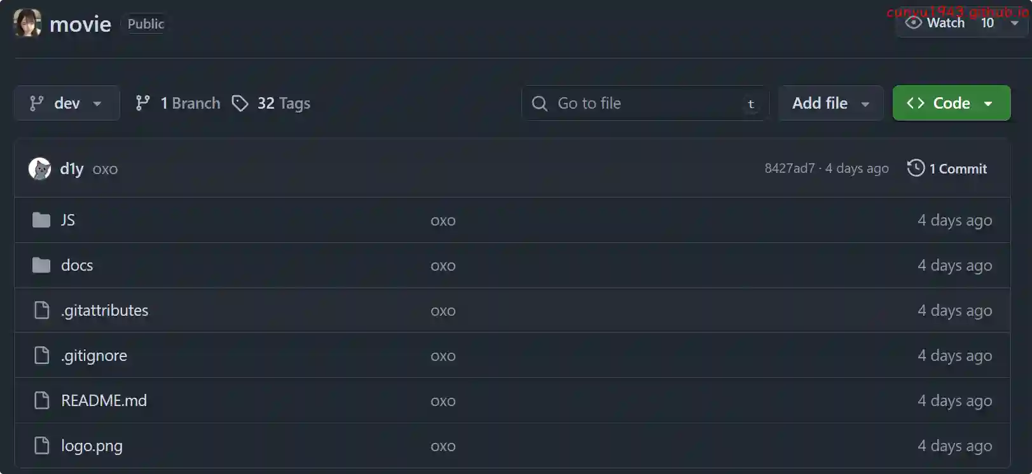Open the 32 Tags page
The width and height of the screenshot is (1032, 474).
point(284,103)
